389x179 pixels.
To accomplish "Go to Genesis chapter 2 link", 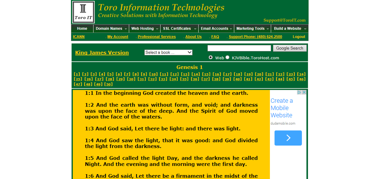I will (85, 74).
